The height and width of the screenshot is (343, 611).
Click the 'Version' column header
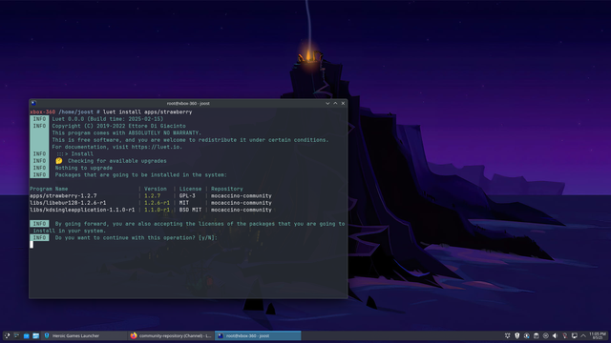[156, 189]
